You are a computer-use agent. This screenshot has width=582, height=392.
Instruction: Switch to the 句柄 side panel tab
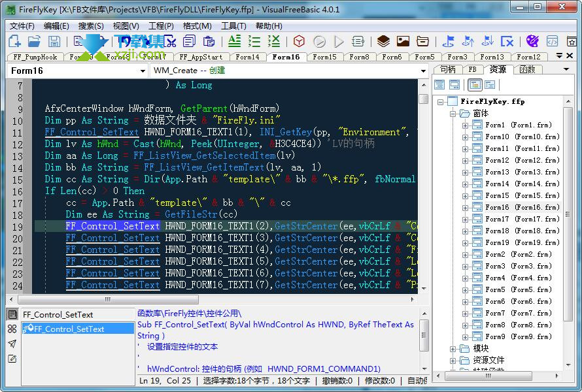click(x=448, y=69)
